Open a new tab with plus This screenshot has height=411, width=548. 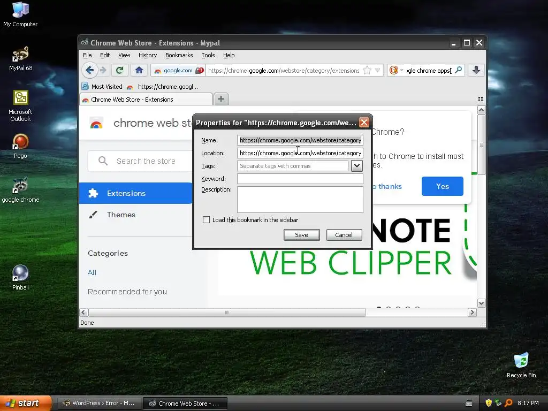[221, 99]
